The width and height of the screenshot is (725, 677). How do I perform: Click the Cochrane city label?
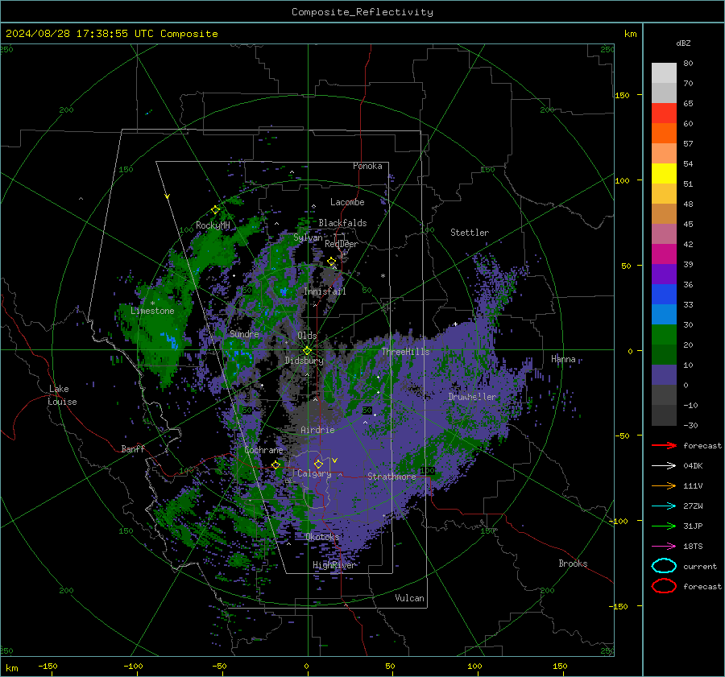(x=263, y=450)
